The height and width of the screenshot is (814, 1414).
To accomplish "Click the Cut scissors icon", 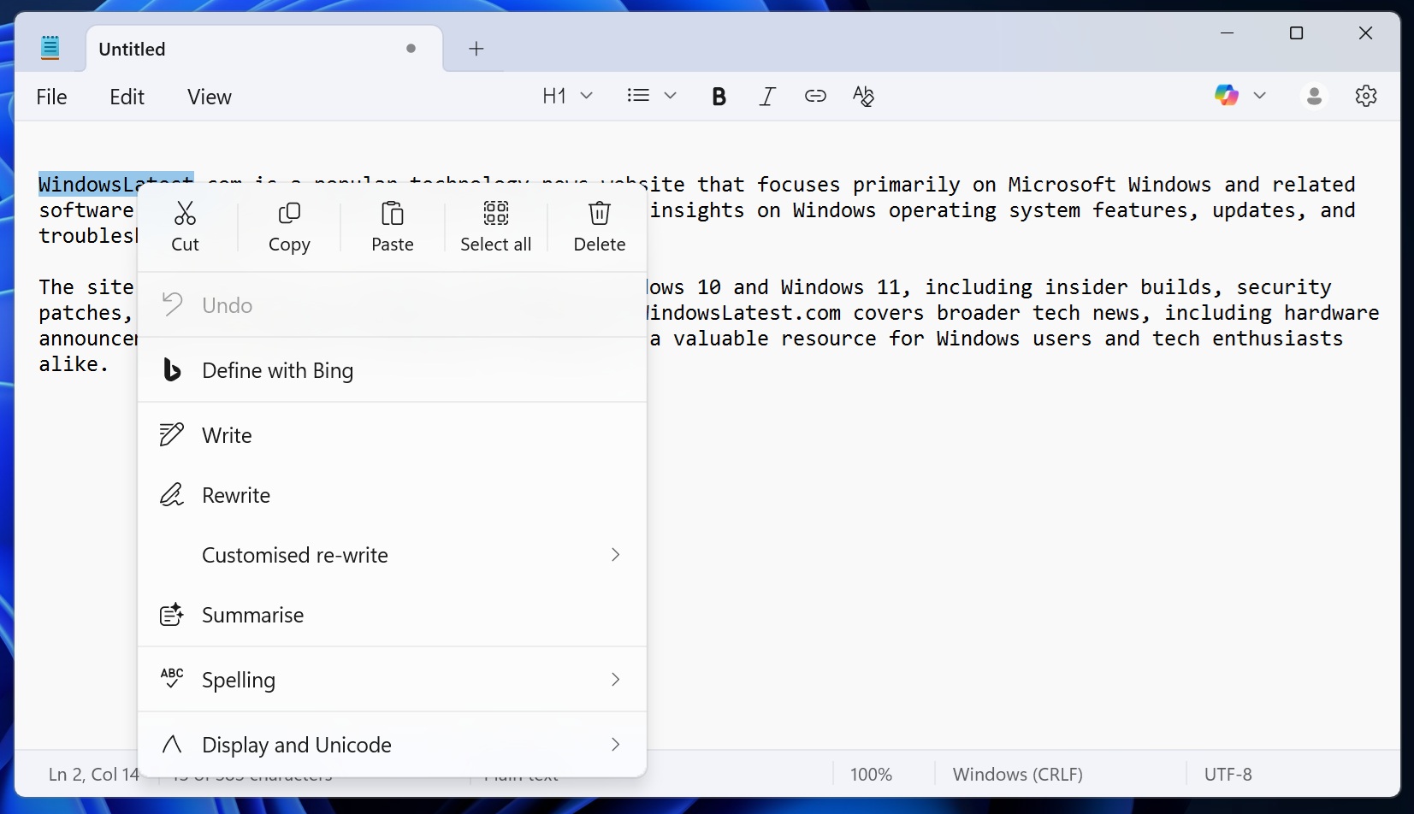I will (185, 214).
